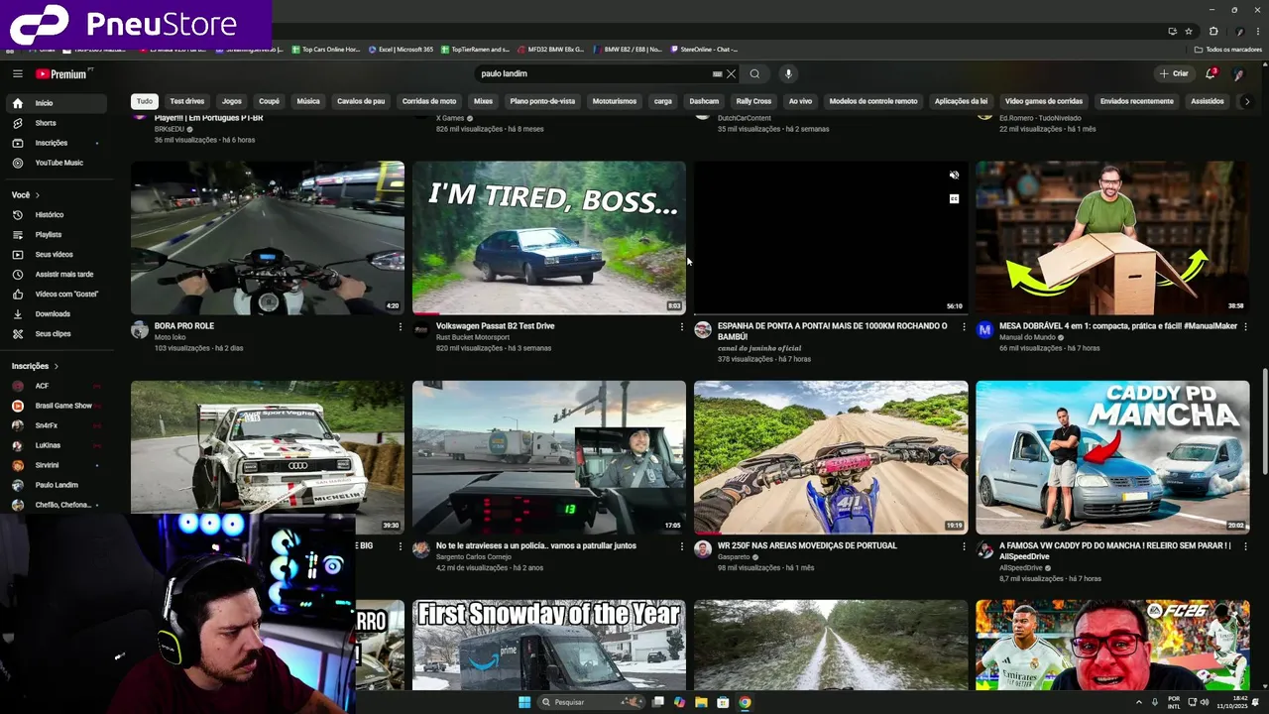This screenshot has width=1269, height=714.
Task: Select the Cavalos de pau chip
Action: 361,101
